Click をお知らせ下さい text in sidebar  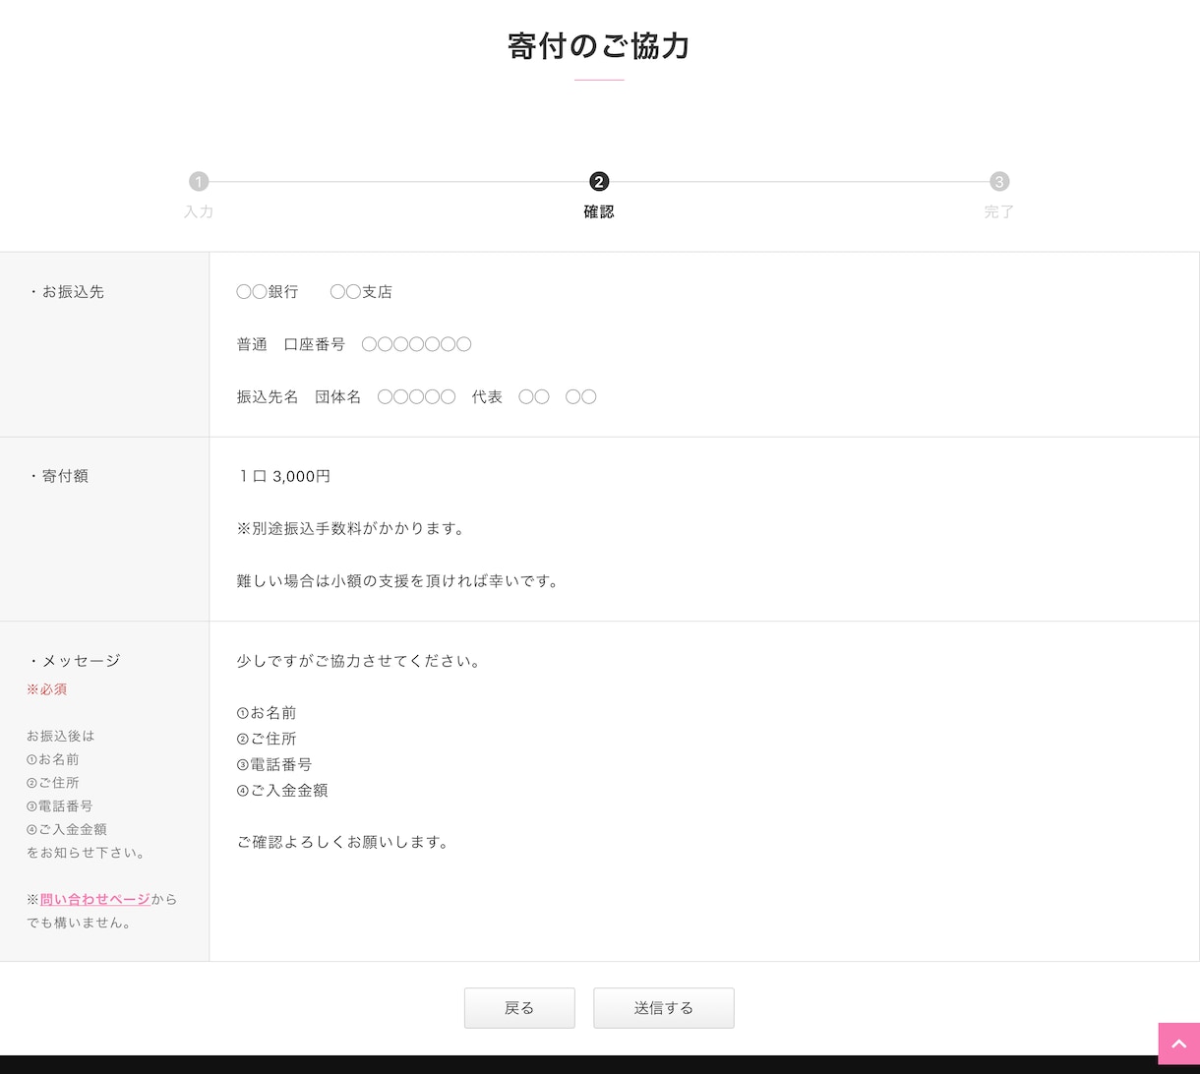(x=87, y=853)
